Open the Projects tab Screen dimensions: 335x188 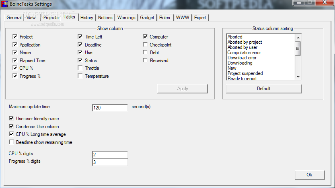(x=51, y=18)
